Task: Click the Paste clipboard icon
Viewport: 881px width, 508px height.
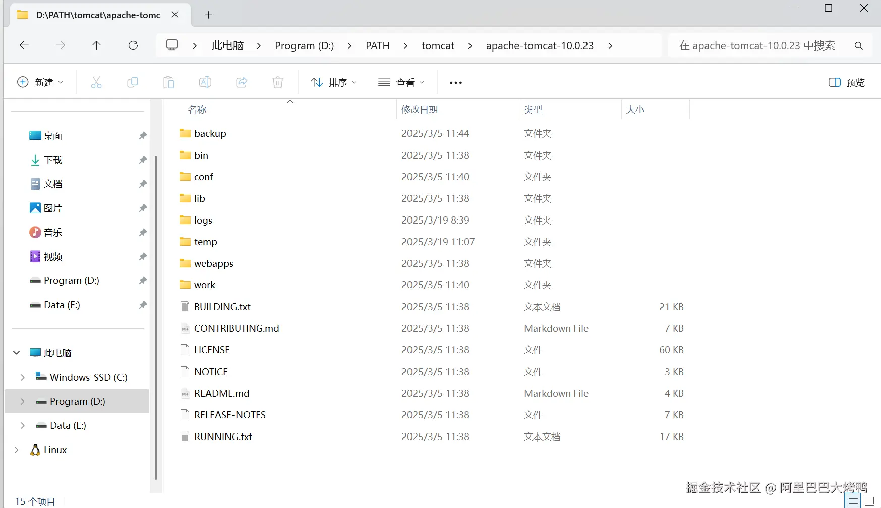Action: coord(169,82)
